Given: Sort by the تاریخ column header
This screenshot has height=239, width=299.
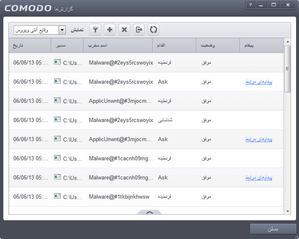Looking at the screenshot, I should point(30,45).
